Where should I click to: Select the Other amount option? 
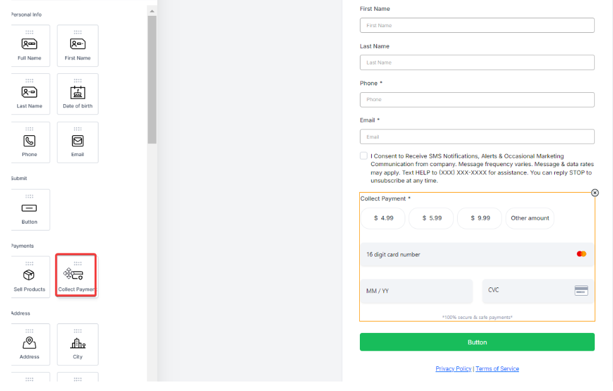(530, 218)
